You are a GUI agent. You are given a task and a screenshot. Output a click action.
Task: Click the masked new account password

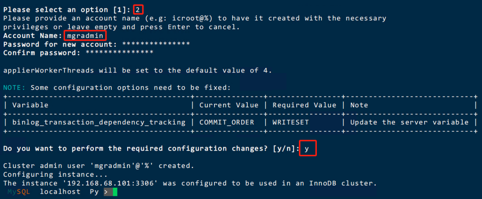click(156, 44)
